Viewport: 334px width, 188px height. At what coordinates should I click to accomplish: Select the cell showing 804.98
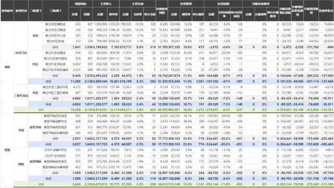click(x=115, y=53)
